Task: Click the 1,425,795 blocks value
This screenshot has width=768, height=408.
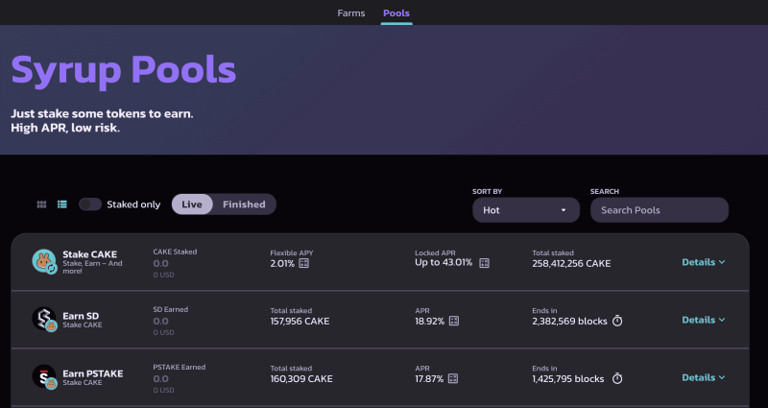Action: click(568, 379)
